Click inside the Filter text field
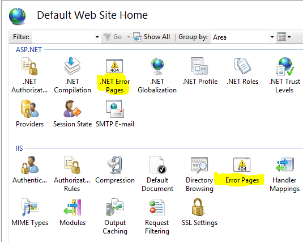303x242 pixels. click(63, 37)
